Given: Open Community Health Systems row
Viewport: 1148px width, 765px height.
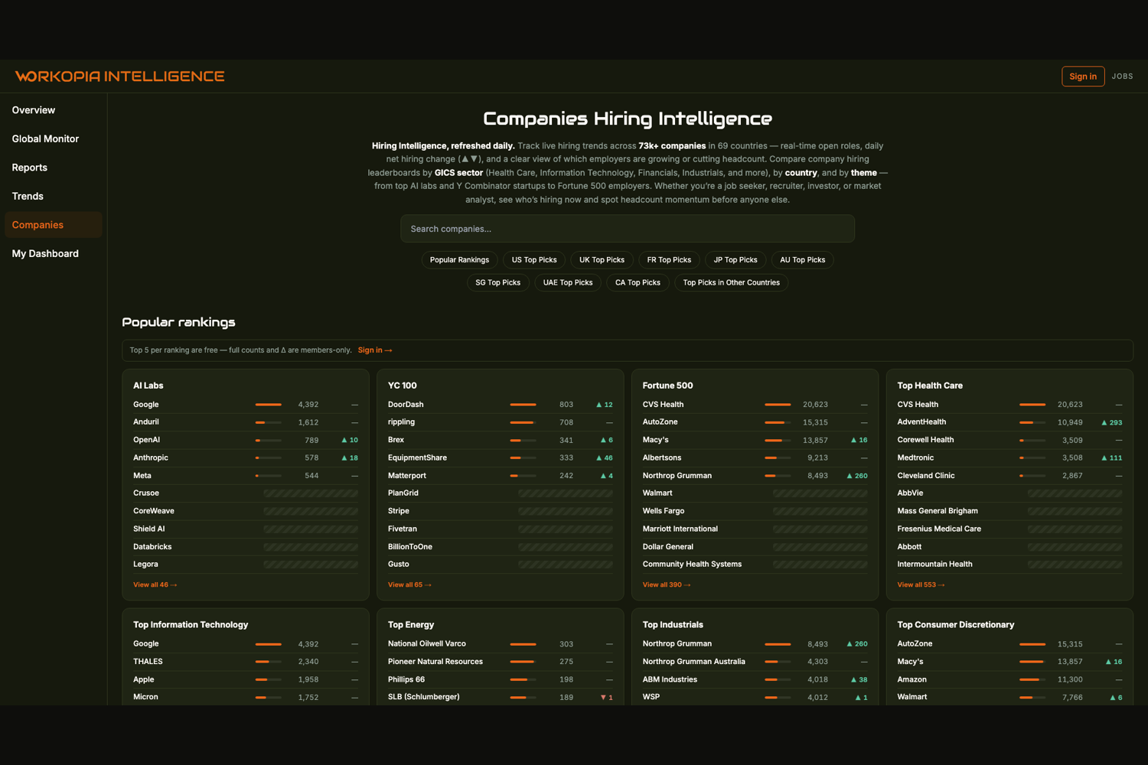Looking at the screenshot, I should (x=755, y=565).
